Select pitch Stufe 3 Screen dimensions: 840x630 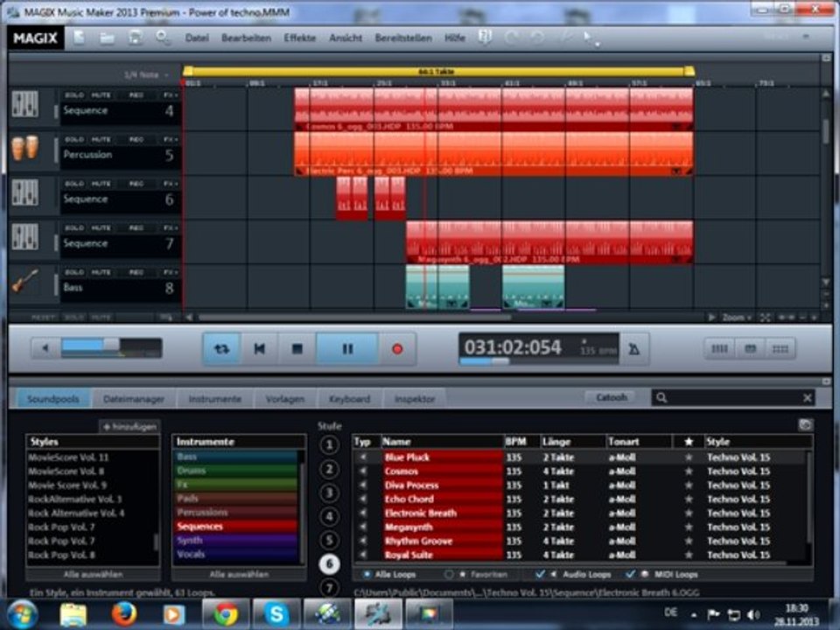pyautogui.click(x=329, y=493)
